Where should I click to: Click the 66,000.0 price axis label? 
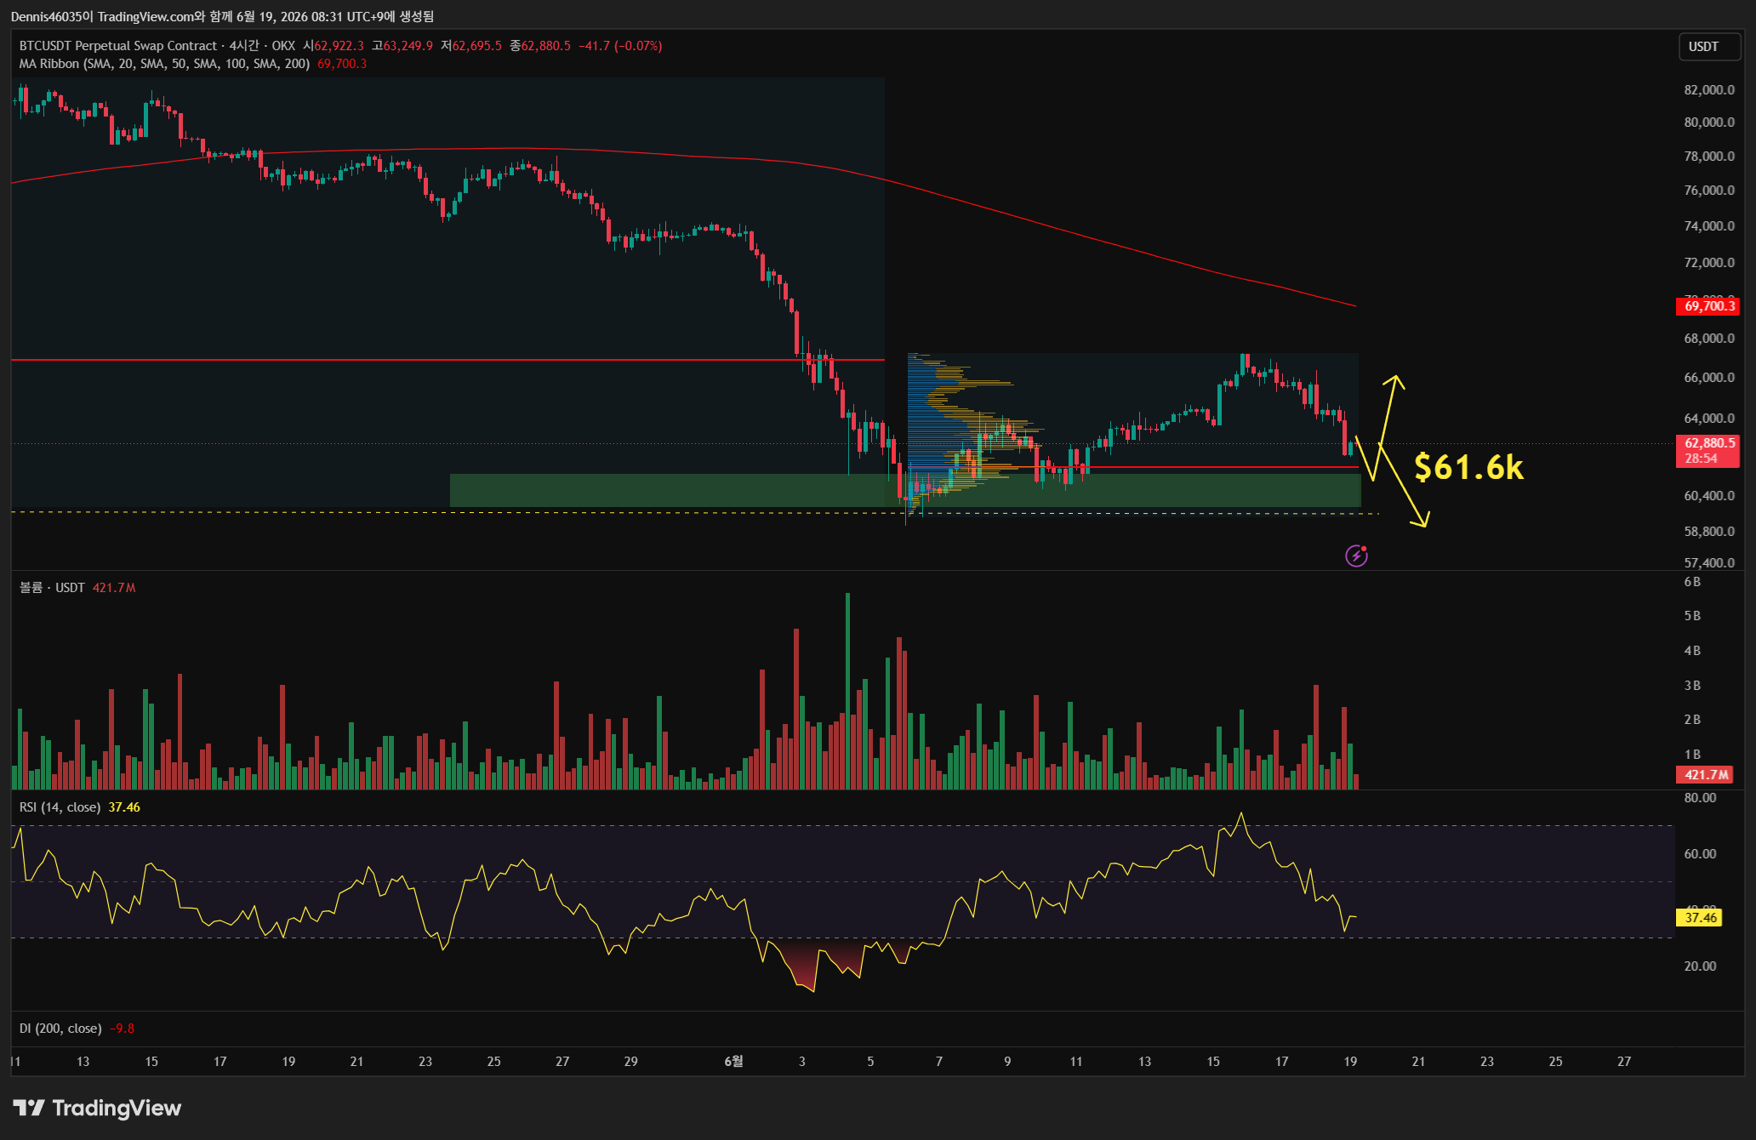1709,378
